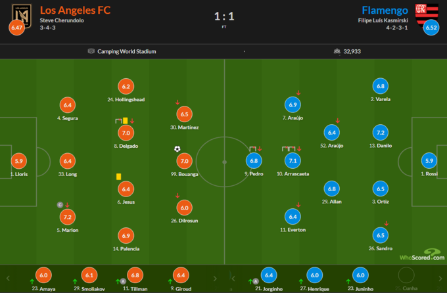
Task: Click the captain badge beside Marlon
Action: [x=60, y=204]
